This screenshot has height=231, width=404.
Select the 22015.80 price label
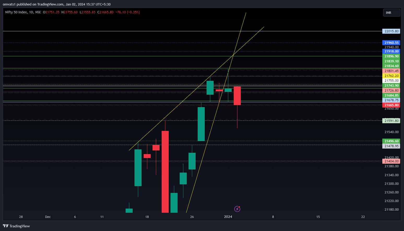[391, 31]
